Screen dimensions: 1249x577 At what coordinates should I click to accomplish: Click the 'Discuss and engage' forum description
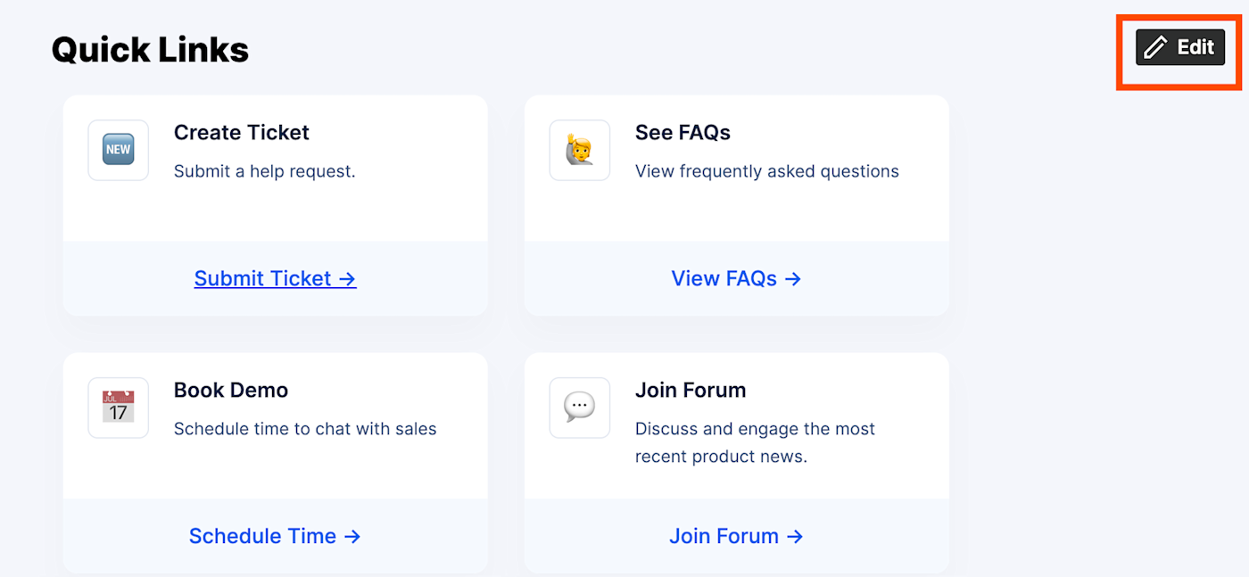pyautogui.click(x=755, y=442)
